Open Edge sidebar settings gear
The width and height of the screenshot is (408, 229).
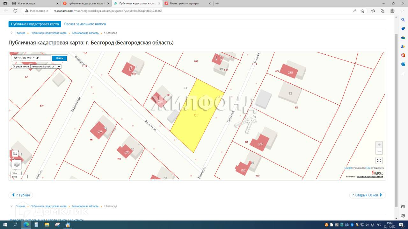pos(403,215)
